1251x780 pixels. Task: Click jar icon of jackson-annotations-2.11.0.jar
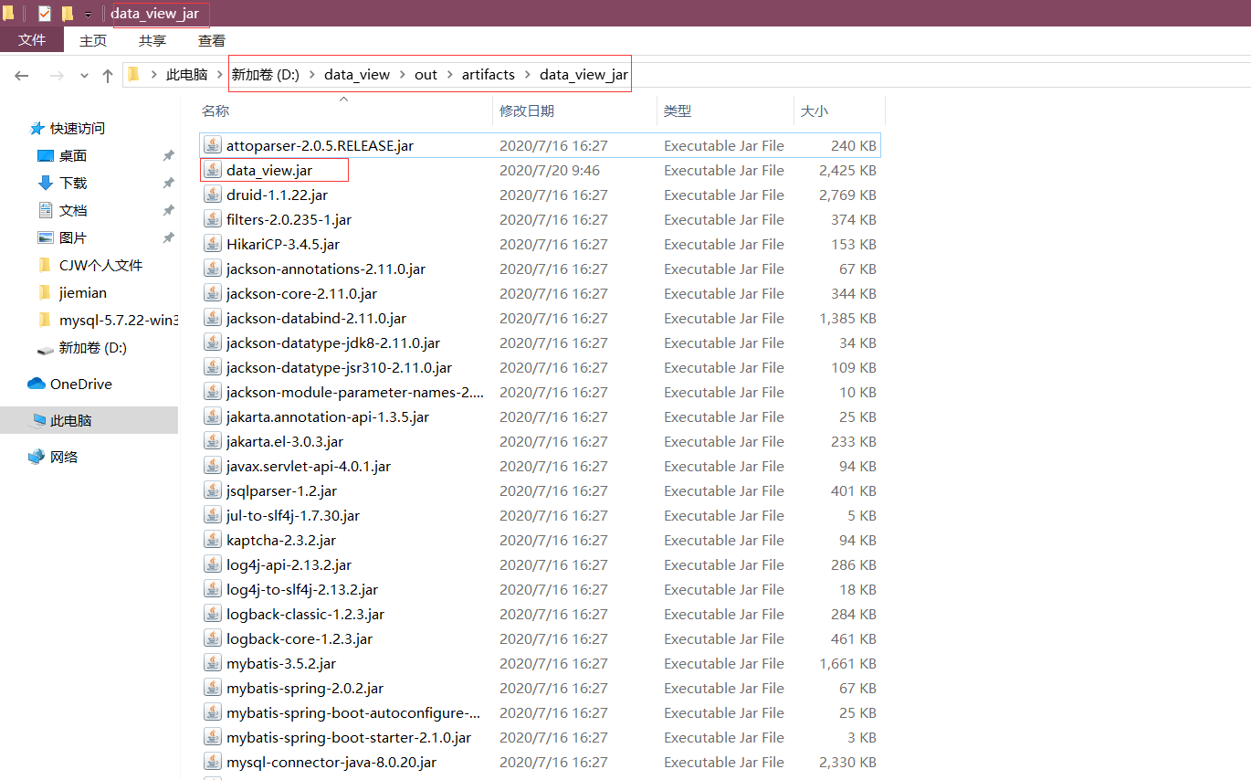click(x=213, y=269)
